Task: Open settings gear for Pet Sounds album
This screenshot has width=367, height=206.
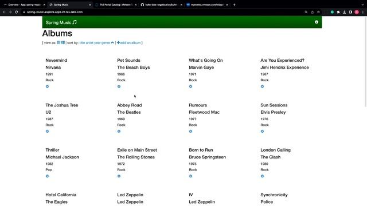Action: click(x=119, y=86)
